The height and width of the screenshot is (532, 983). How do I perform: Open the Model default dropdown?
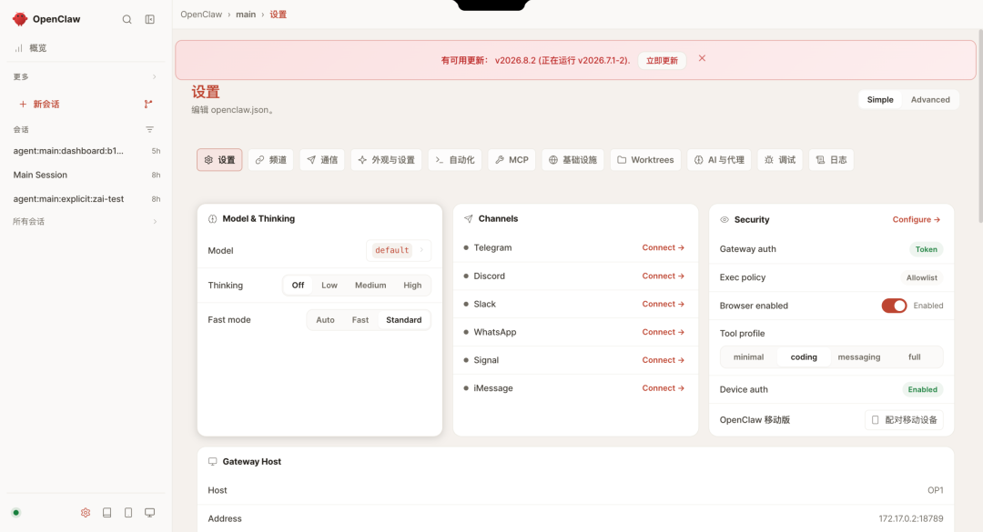pos(399,250)
